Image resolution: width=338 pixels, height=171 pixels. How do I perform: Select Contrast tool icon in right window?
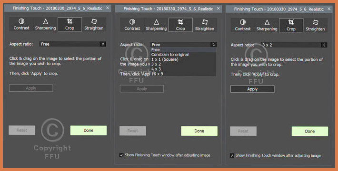pos(243,25)
